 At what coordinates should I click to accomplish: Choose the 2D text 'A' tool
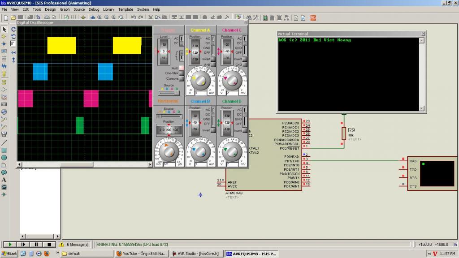(x=4, y=180)
